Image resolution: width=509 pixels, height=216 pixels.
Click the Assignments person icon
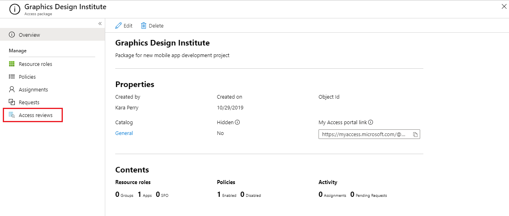coord(12,89)
